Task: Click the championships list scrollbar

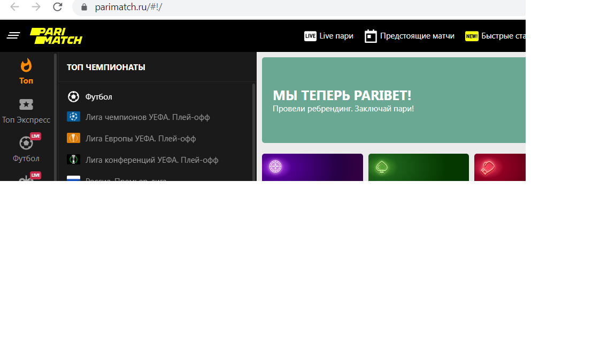Action: click(x=254, y=132)
